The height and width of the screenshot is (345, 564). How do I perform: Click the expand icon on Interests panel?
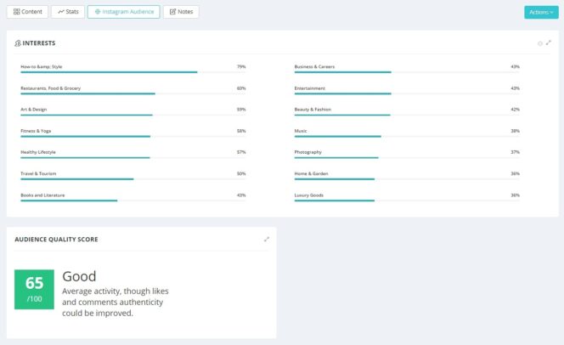click(549, 42)
